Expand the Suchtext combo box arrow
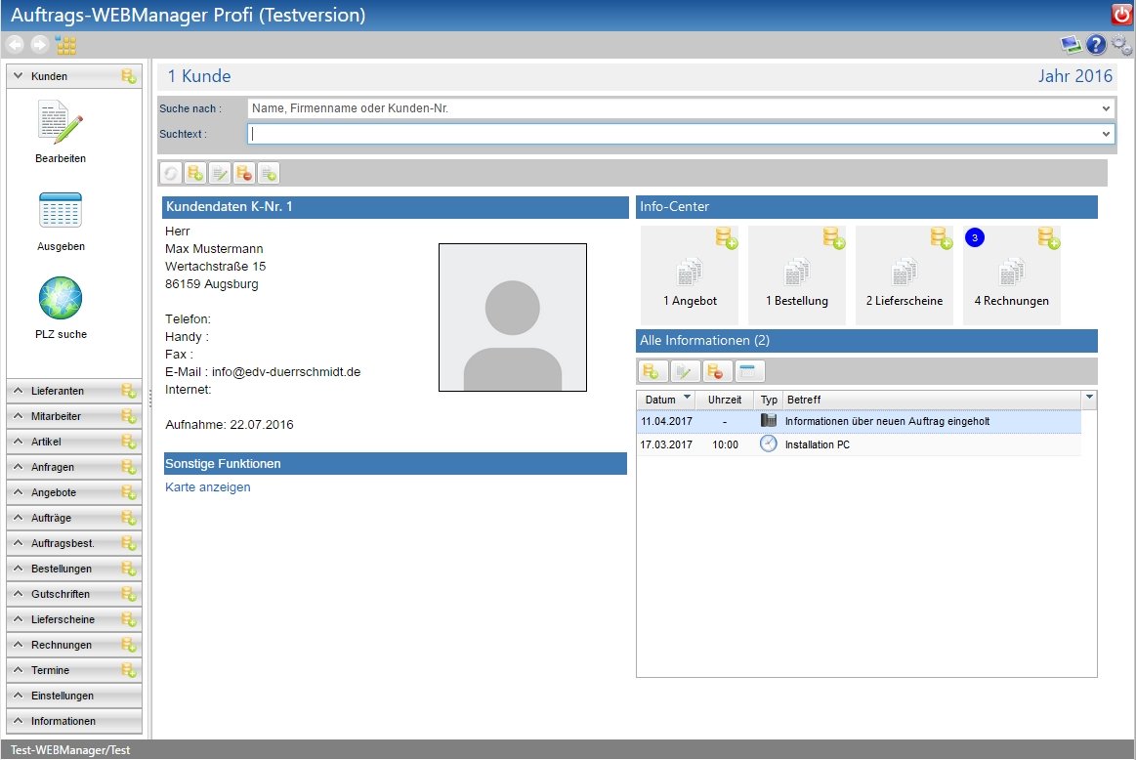This screenshot has height=760, width=1136. coord(1106,134)
